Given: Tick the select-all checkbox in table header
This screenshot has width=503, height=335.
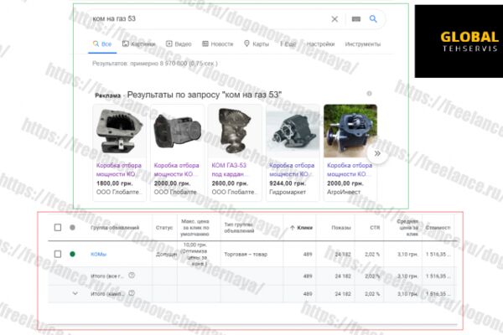Looking at the screenshot, I should pos(58,228).
